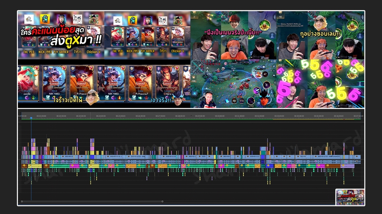Click the 00:24:00:00 timecode on the ruler
Viewport: 382px width, 214px height.
click(101, 116)
